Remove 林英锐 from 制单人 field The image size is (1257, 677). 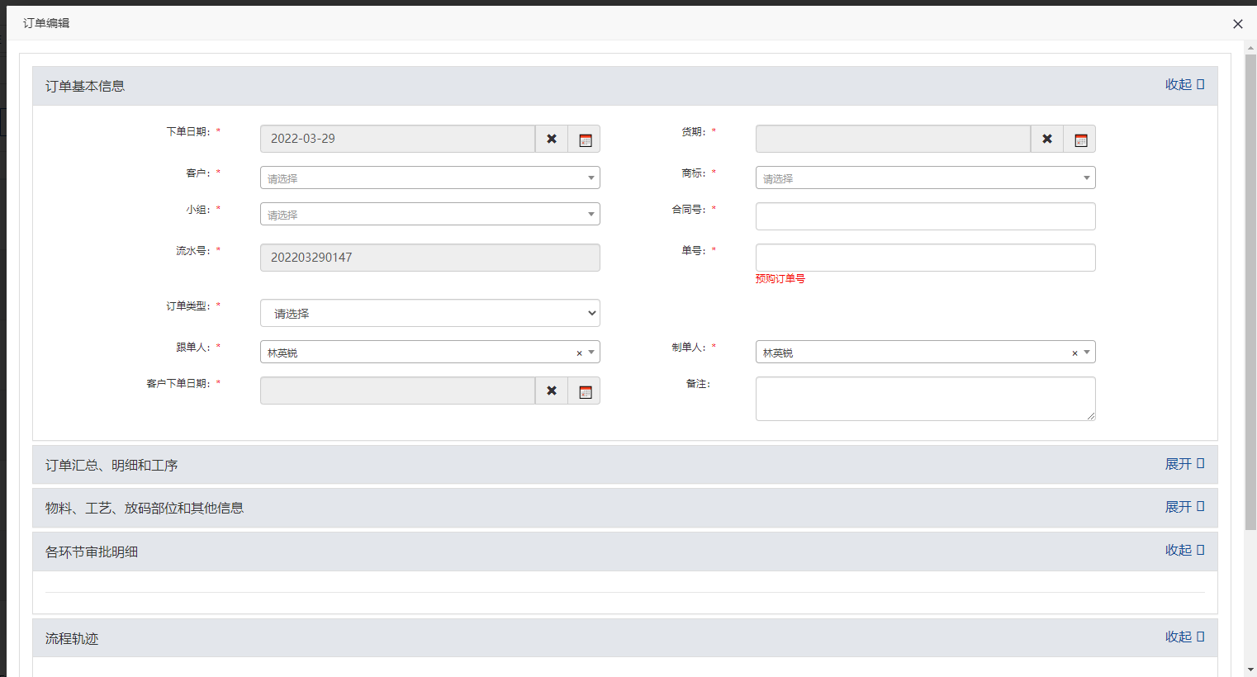(1074, 353)
